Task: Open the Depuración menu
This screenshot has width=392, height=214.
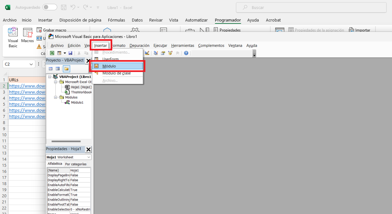Action: pos(140,46)
